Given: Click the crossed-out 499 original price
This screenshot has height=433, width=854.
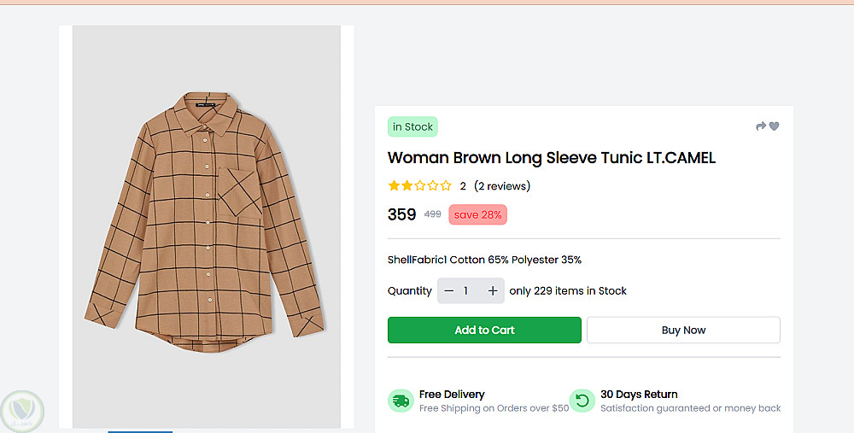Looking at the screenshot, I should 433,214.
